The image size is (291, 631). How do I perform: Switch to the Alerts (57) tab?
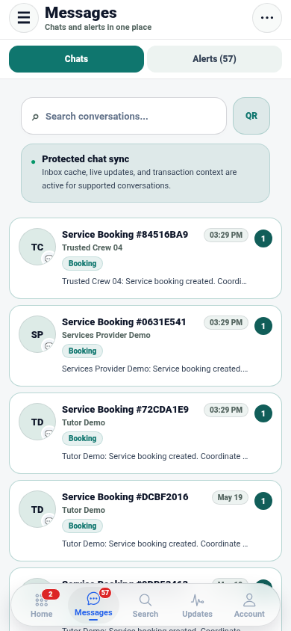tap(214, 59)
